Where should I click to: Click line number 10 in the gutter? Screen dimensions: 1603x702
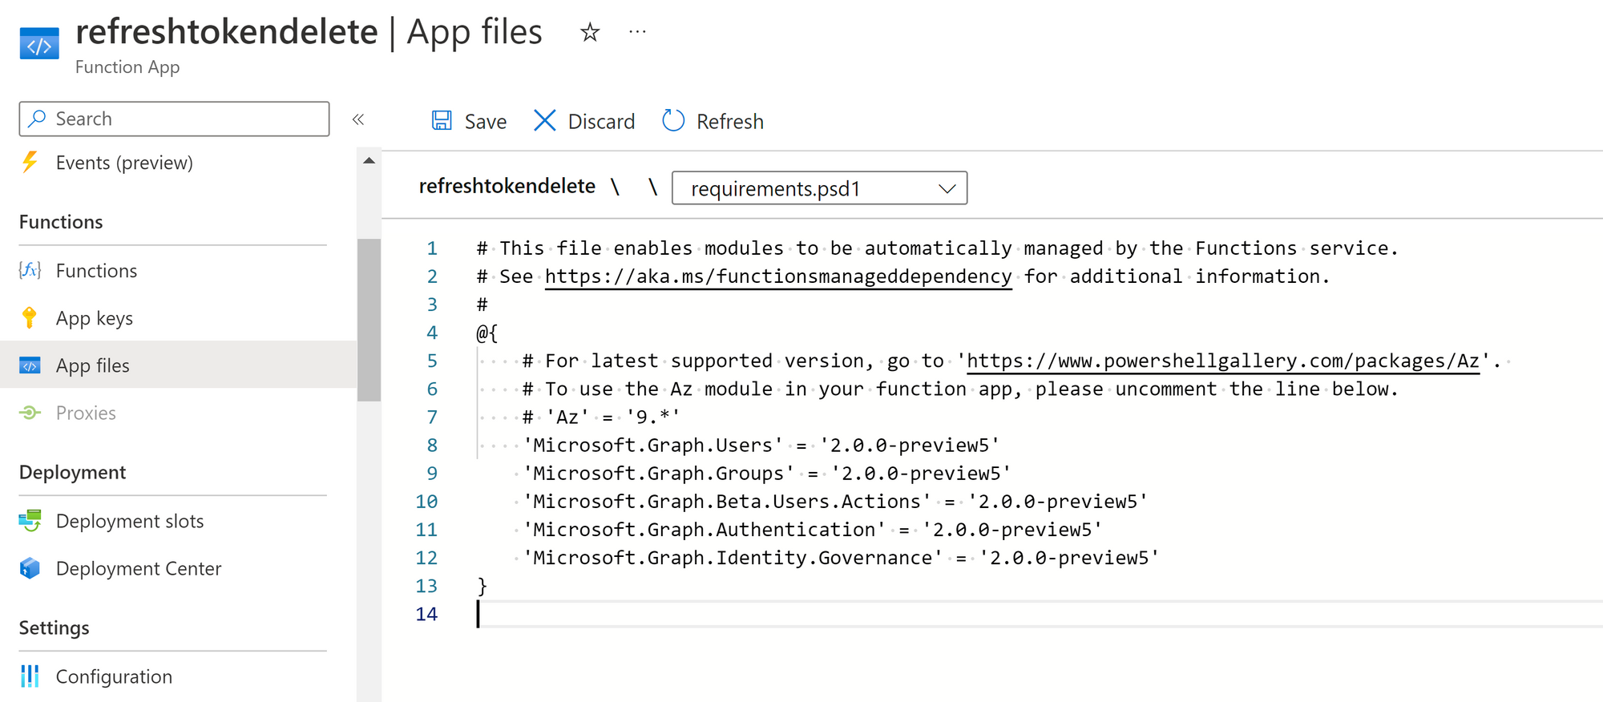[426, 502]
